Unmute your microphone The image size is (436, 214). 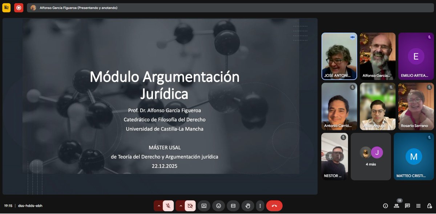168,206
